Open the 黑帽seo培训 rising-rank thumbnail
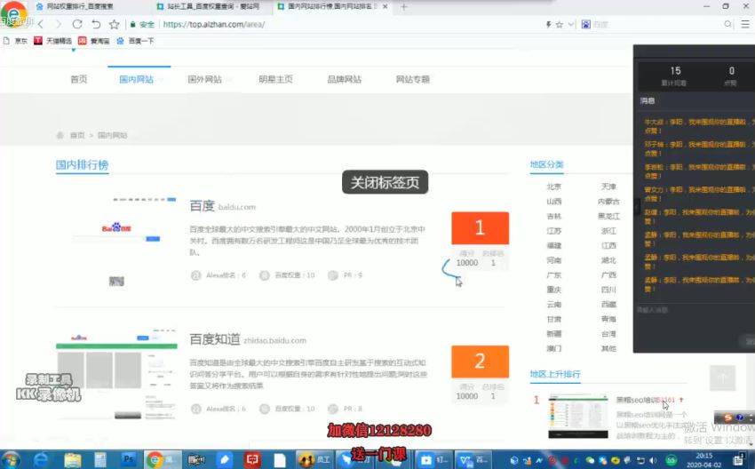Image resolution: width=755 pixels, height=469 pixels. tap(578, 417)
